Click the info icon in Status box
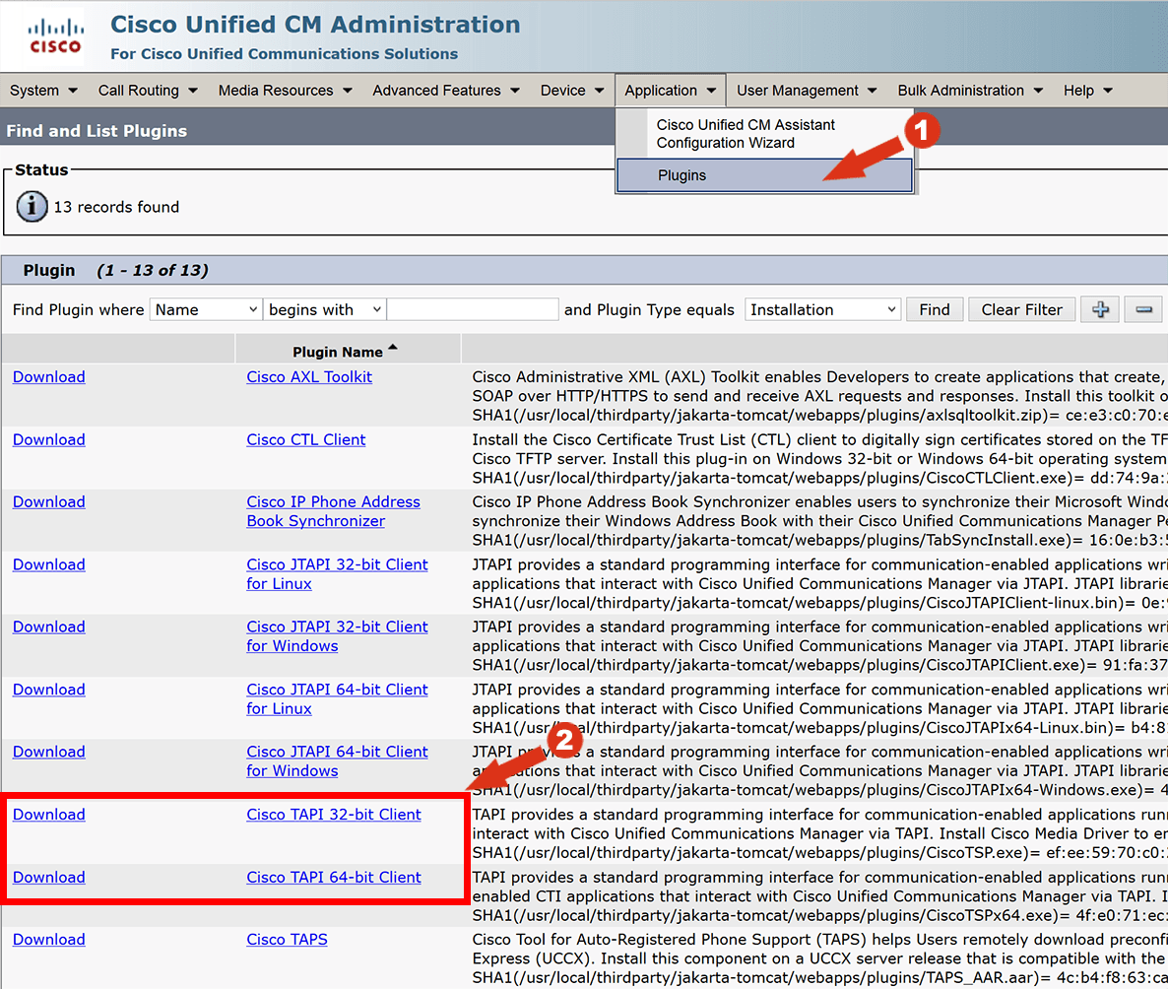Viewport: 1168px width, 989px height. click(x=32, y=207)
